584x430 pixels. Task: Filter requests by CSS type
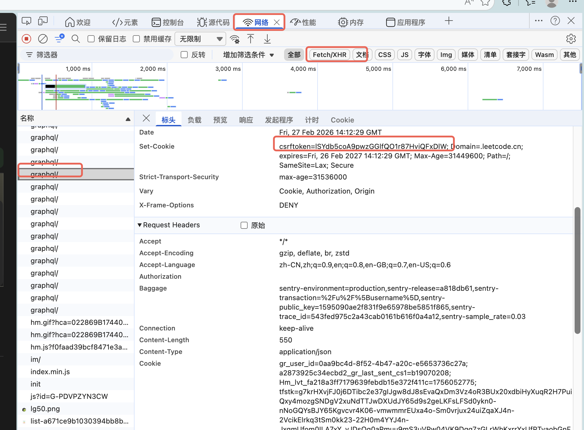pyautogui.click(x=385, y=55)
